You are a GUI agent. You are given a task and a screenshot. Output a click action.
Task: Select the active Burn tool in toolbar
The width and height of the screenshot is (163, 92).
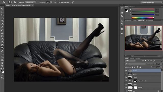(x=2, y=48)
